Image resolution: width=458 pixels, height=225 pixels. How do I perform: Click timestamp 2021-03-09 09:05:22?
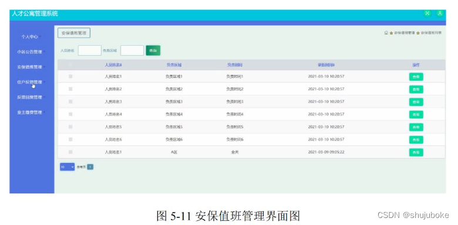[x=326, y=152]
